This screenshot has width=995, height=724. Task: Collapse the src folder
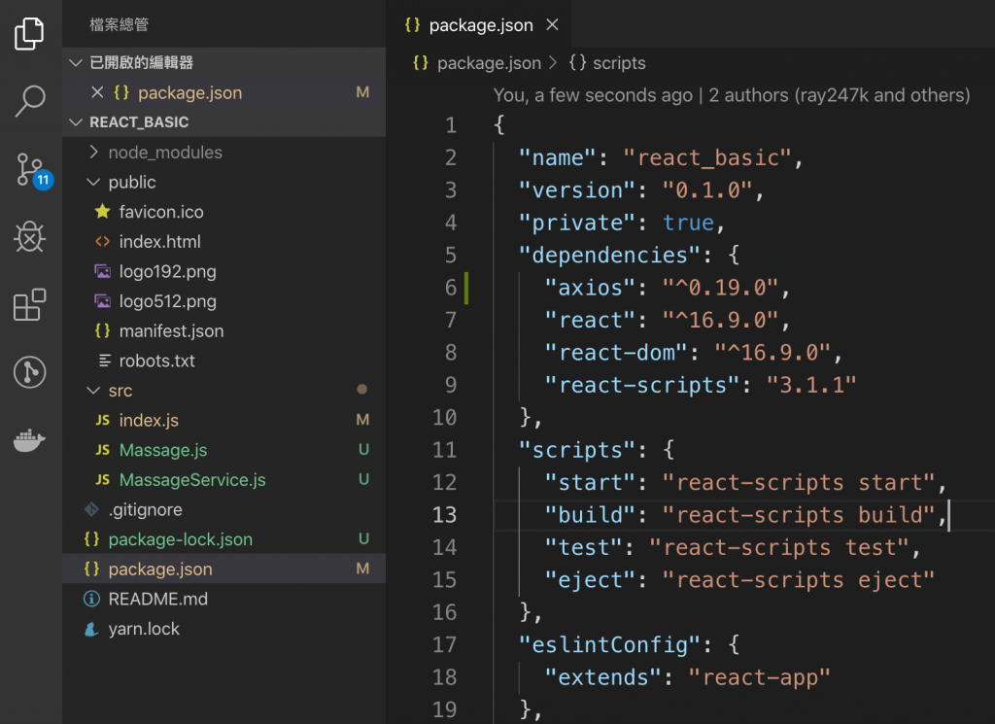coord(120,391)
